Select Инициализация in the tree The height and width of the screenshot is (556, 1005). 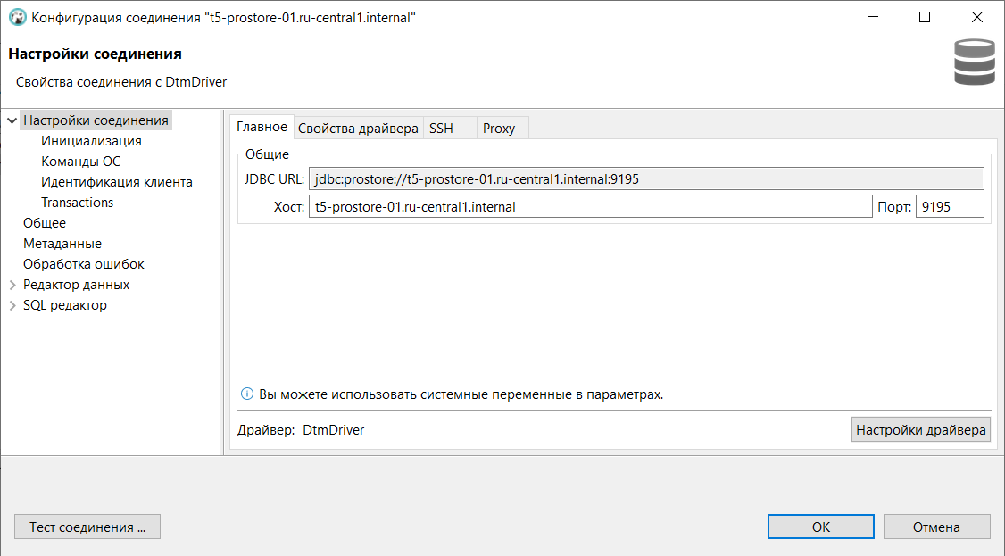tap(91, 141)
